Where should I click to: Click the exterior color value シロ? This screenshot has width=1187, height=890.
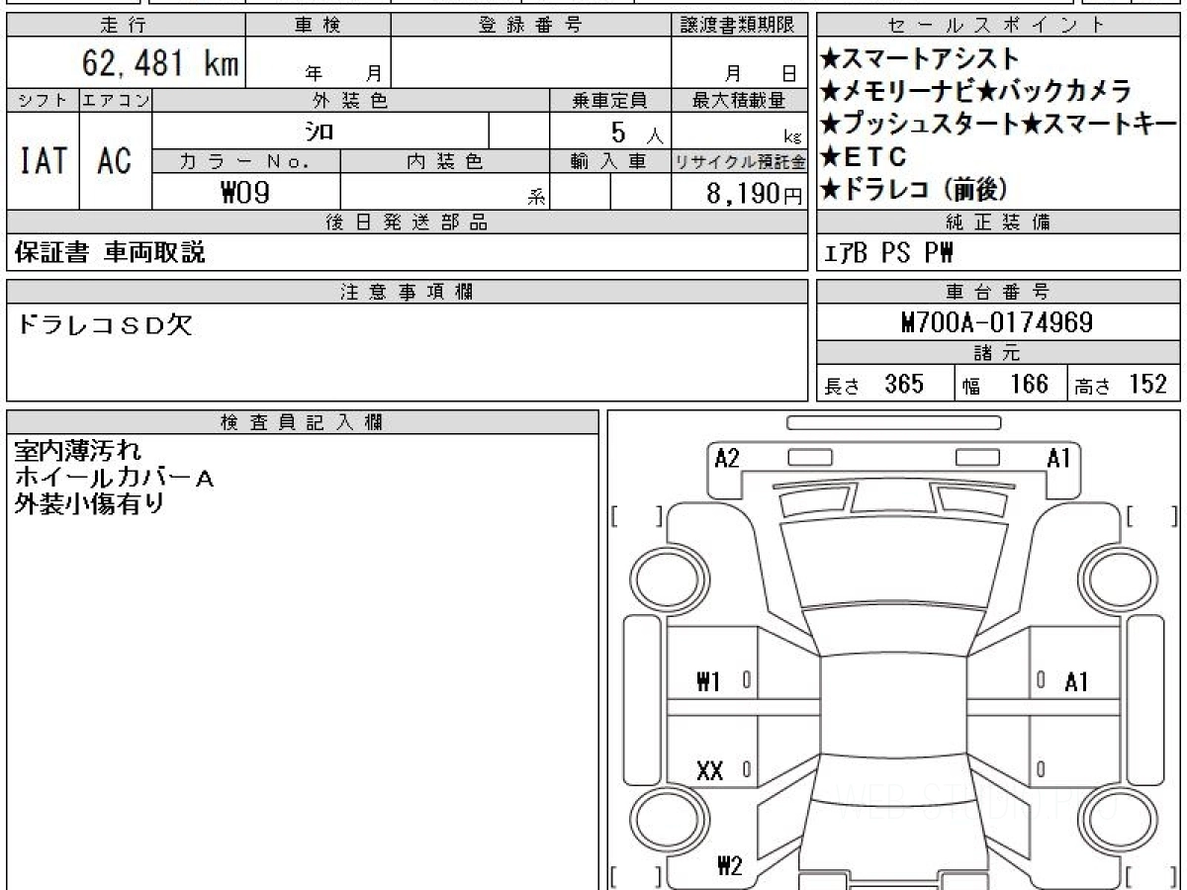click(319, 132)
